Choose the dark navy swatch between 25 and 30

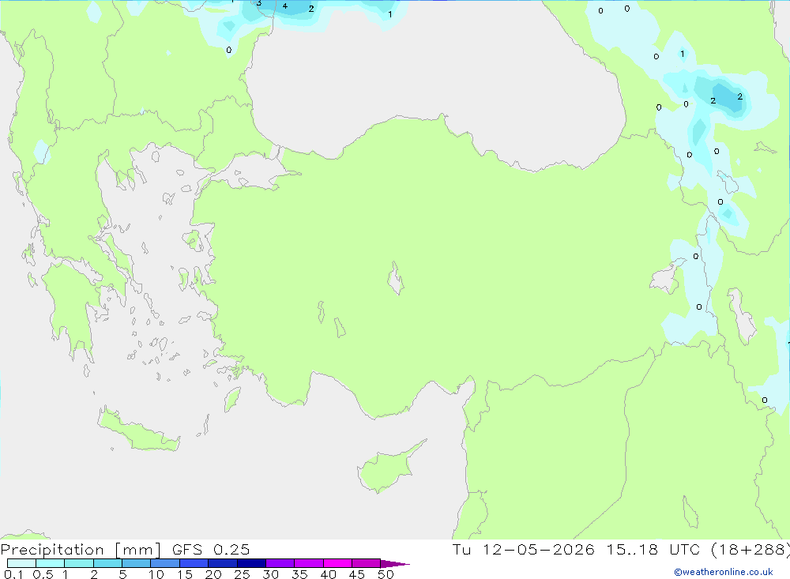(x=251, y=563)
